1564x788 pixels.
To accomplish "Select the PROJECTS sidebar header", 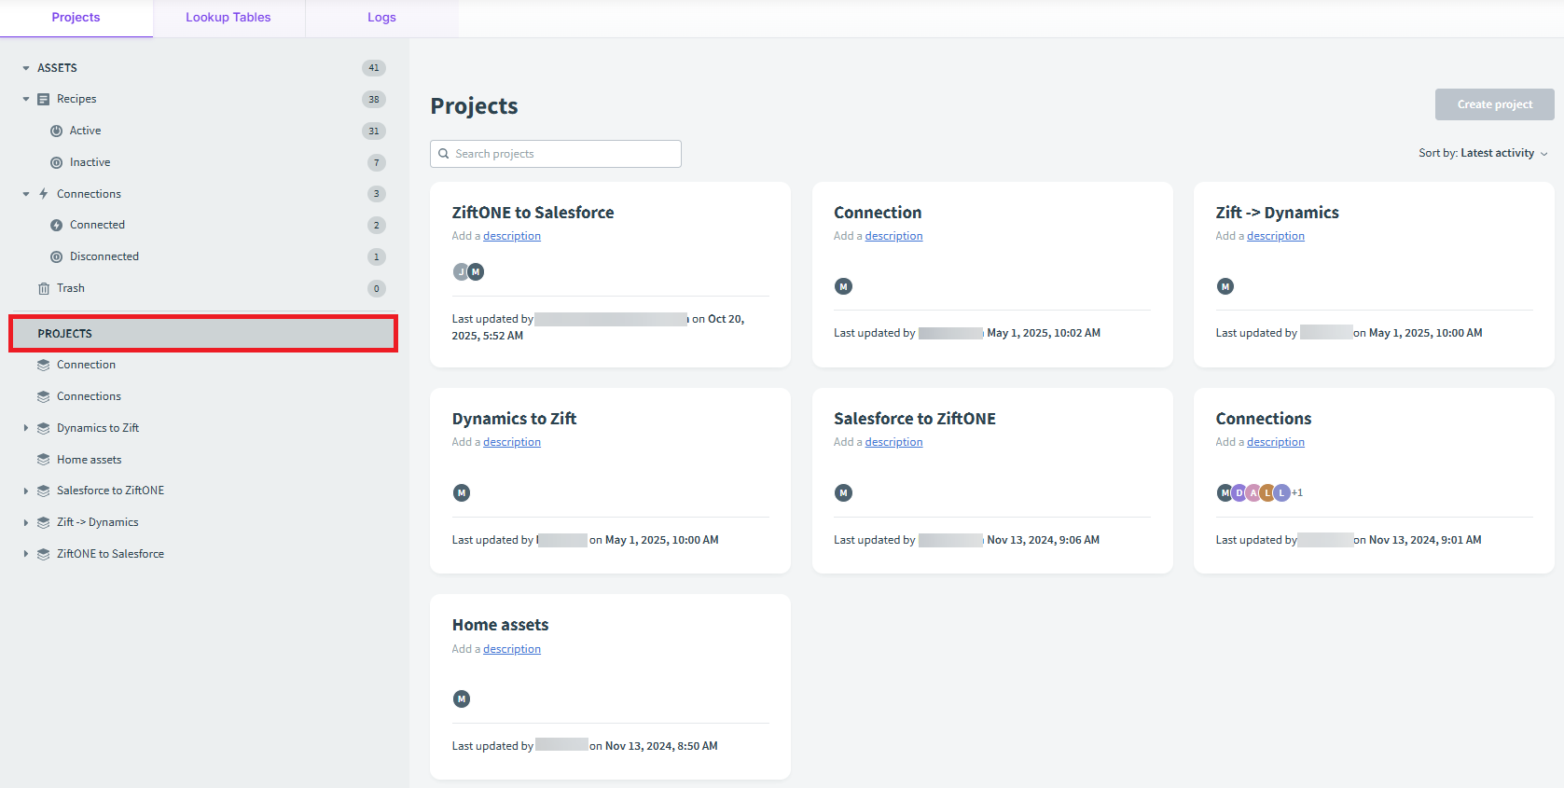I will (203, 334).
